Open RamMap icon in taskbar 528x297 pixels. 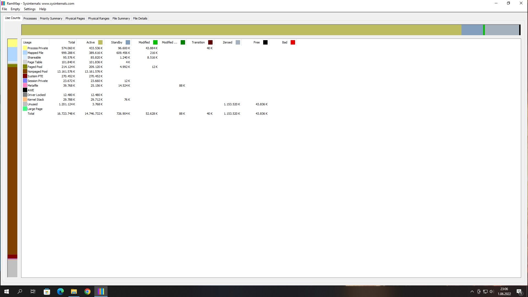coord(101,291)
